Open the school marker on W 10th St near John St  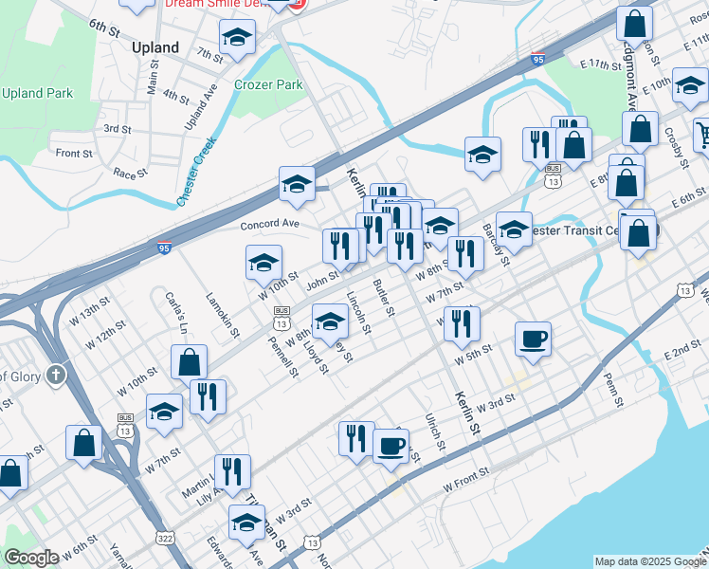264,264
